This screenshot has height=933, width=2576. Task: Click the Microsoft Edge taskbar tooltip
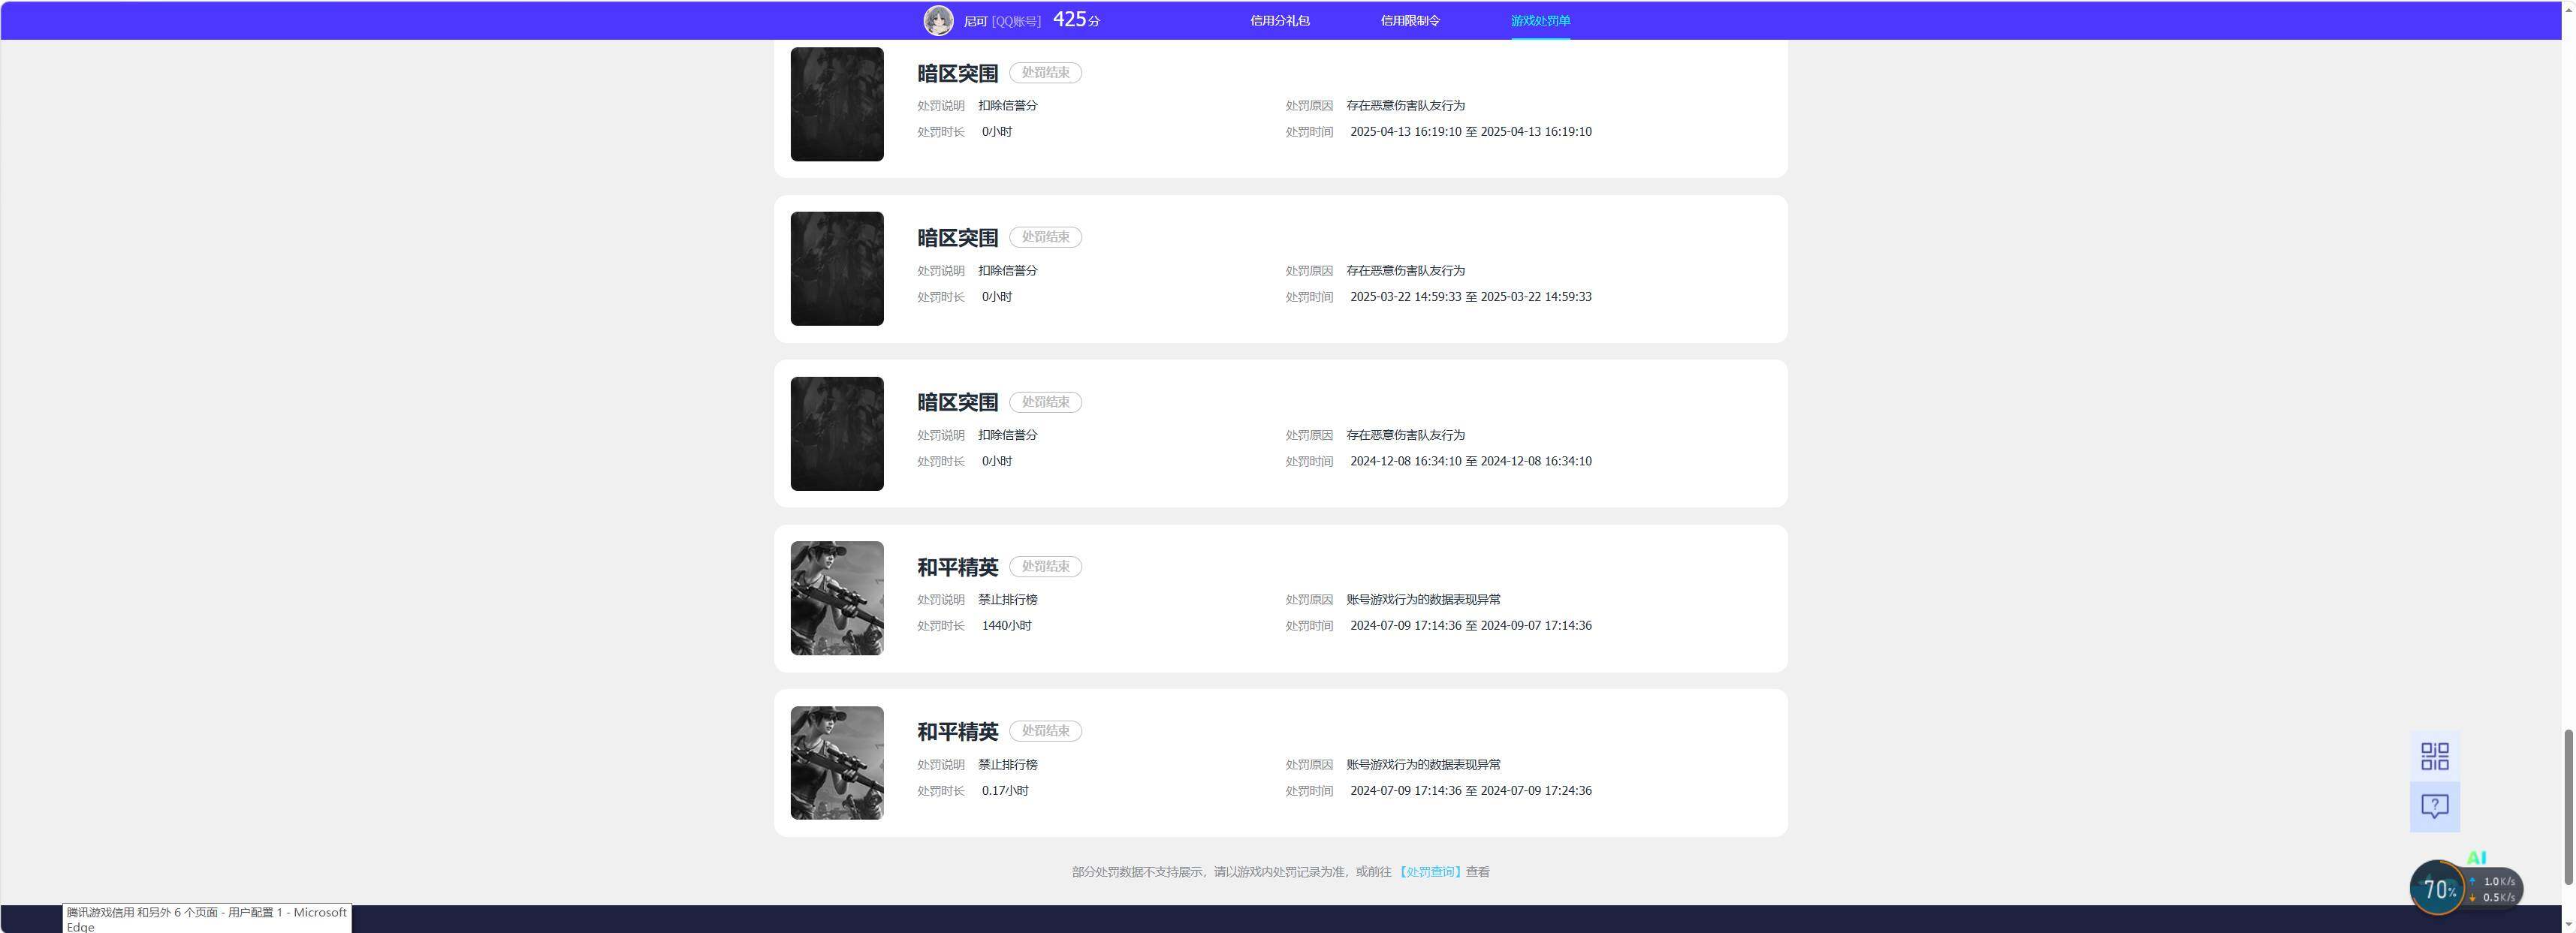tap(207, 919)
